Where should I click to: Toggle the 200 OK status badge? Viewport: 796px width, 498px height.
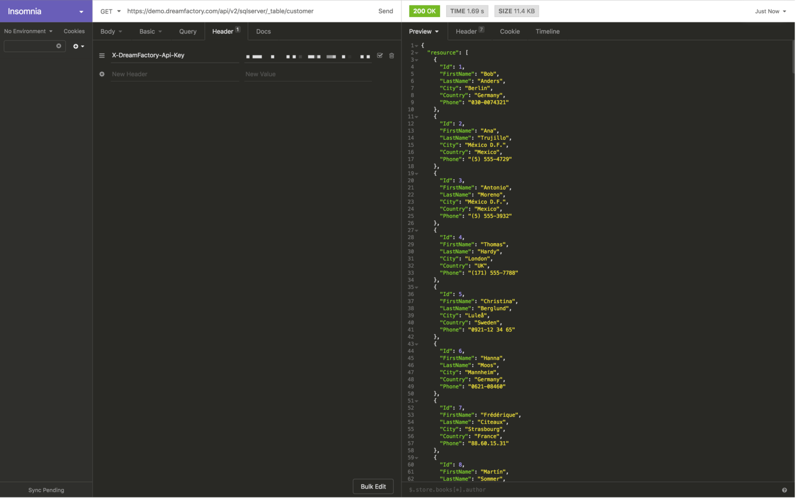click(x=424, y=10)
